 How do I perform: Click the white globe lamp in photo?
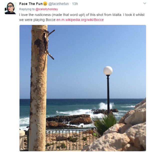click(108, 71)
